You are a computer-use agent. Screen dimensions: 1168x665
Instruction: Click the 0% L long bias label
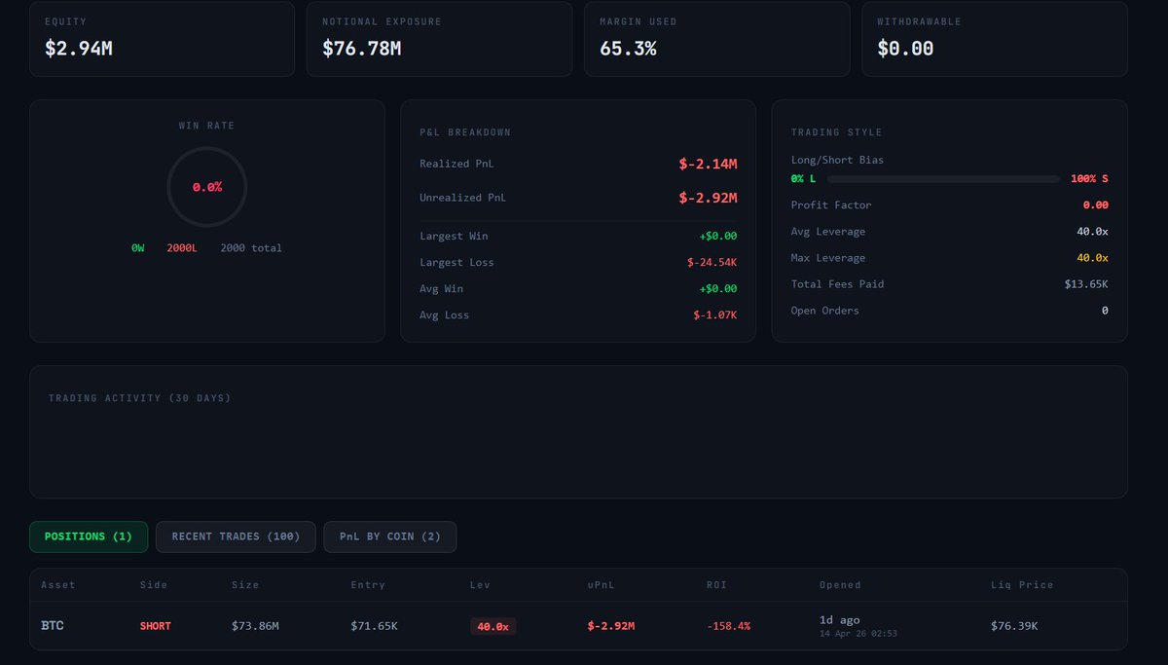click(x=804, y=179)
